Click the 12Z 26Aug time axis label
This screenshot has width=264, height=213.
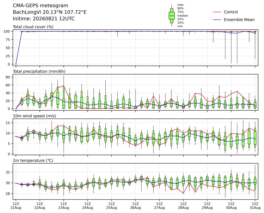(135, 205)
